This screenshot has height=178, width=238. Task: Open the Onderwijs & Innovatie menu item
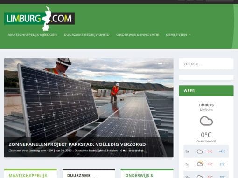pyautogui.click(x=138, y=35)
